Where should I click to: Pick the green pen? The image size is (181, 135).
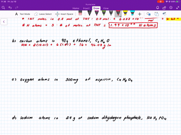(104, 13)
